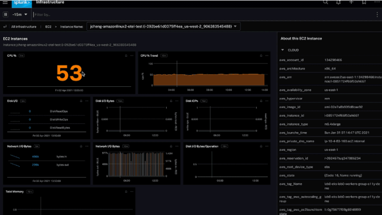Click alert bell on Disk I/O Bytes/Operation chart
382x215 pixels.
(x=261, y=146)
